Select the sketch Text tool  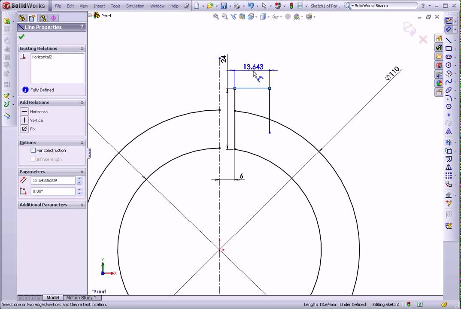(449, 131)
